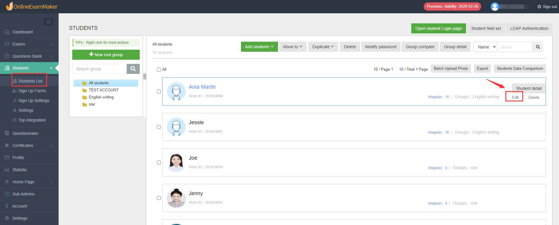Open the Name search field selector
559x225 pixels.
click(x=485, y=47)
